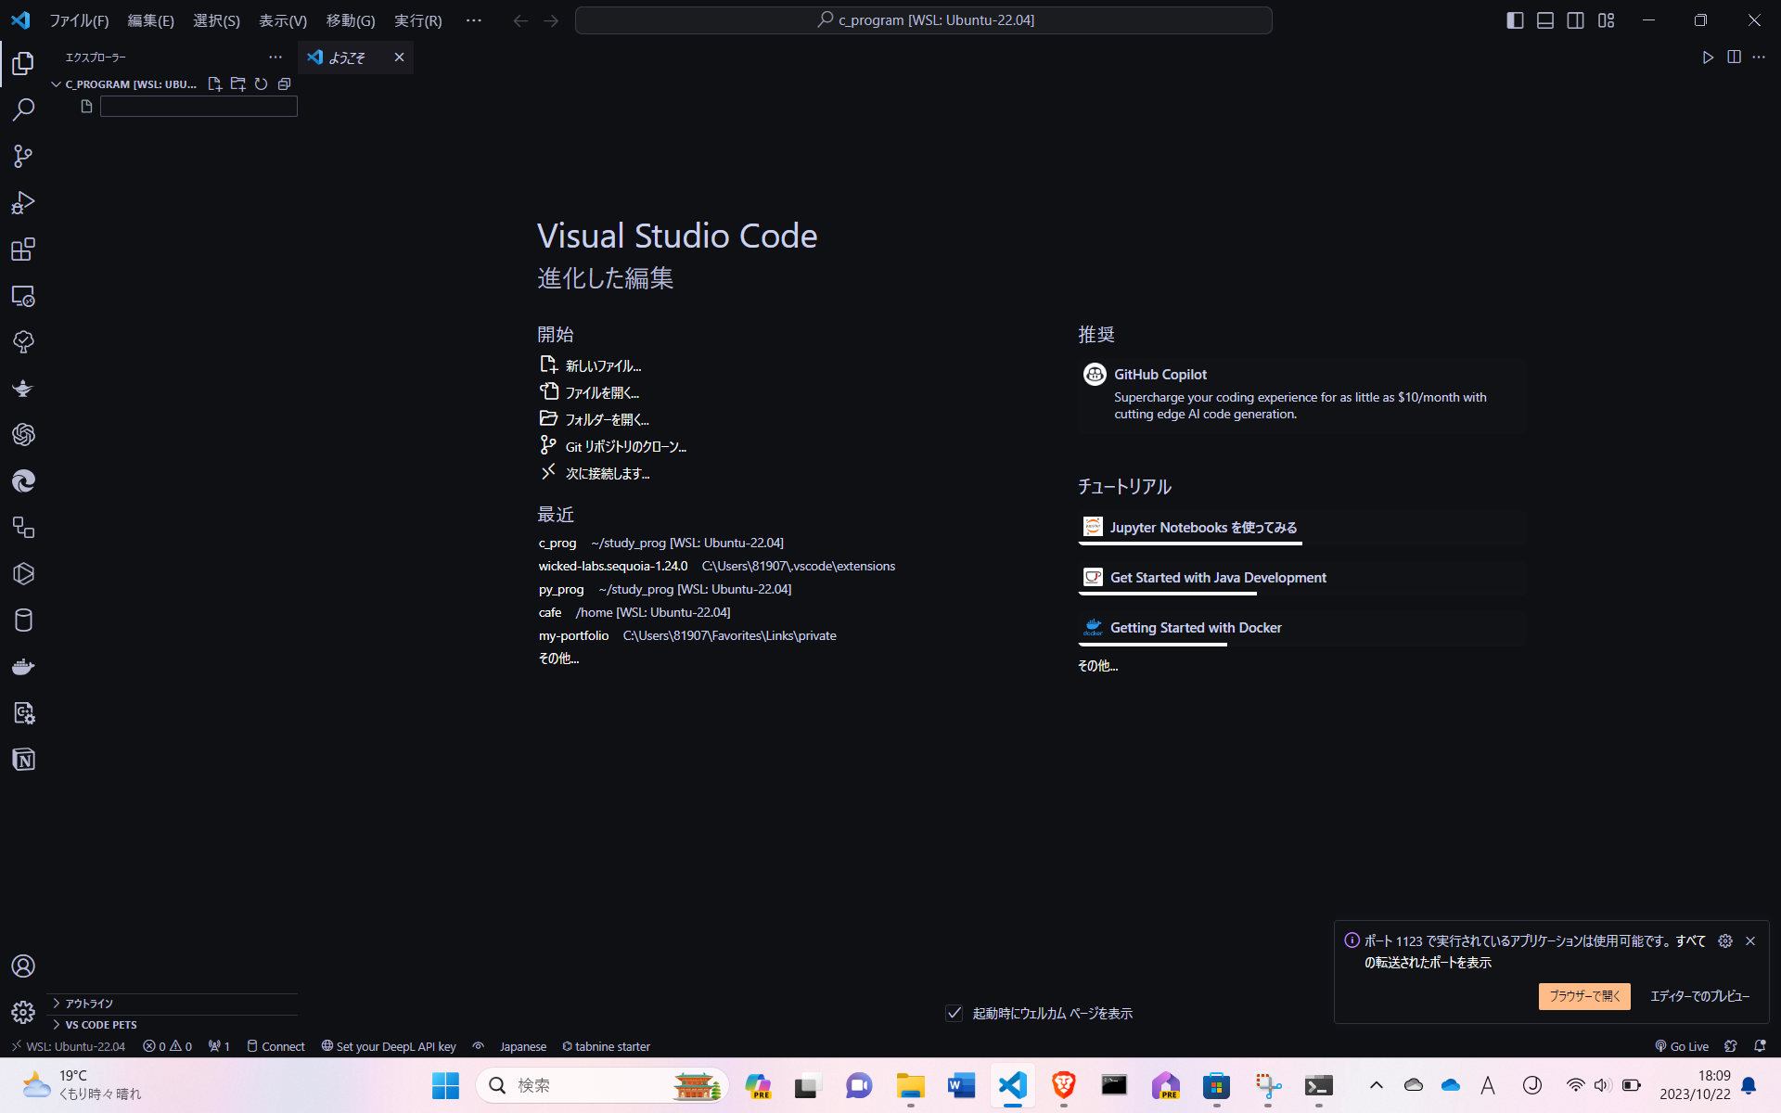Open the ファイル(F) menu
This screenshot has height=1113, width=1781.
[x=79, y=20]
